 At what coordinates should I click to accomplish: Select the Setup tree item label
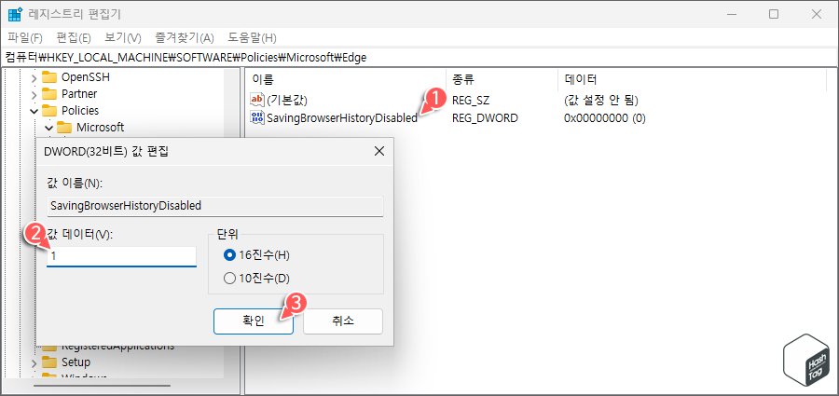(x=76, y=362)
